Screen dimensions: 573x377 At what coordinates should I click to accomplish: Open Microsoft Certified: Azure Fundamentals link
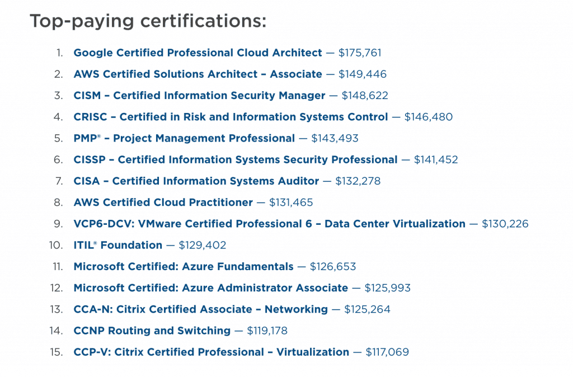pos(184,267)
